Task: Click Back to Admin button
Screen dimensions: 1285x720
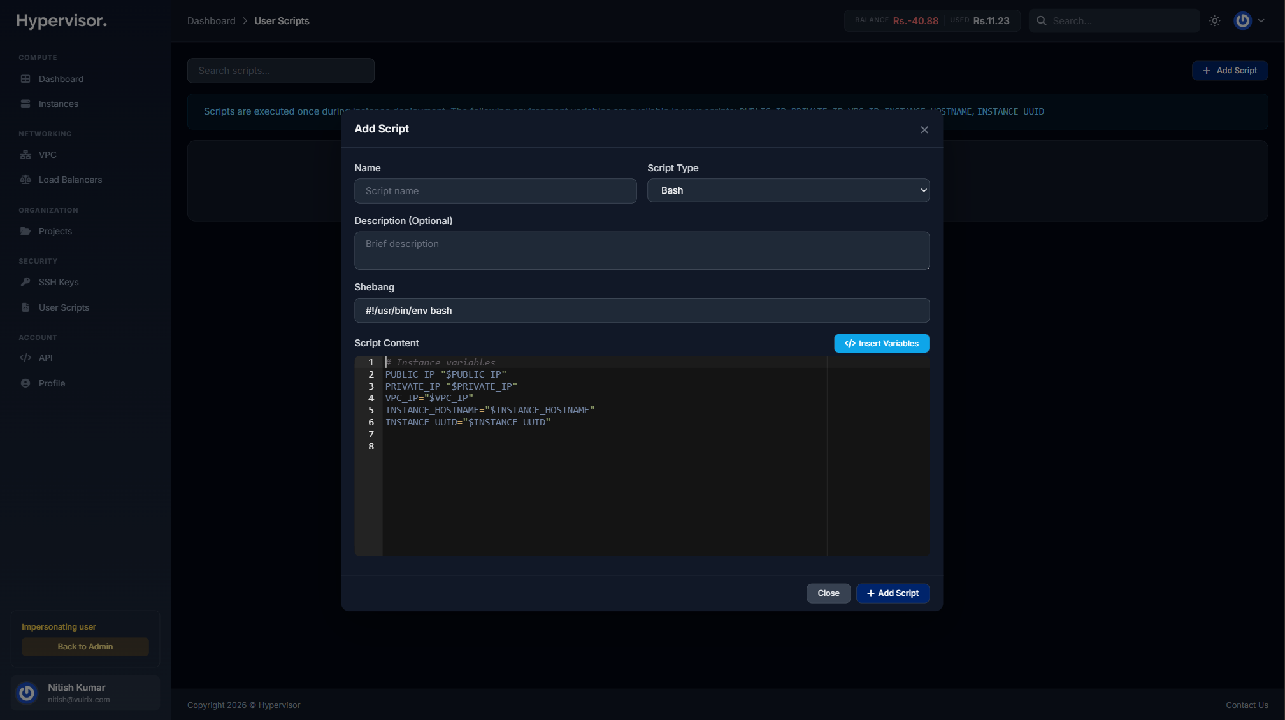Action: click(x=85, y=646)
